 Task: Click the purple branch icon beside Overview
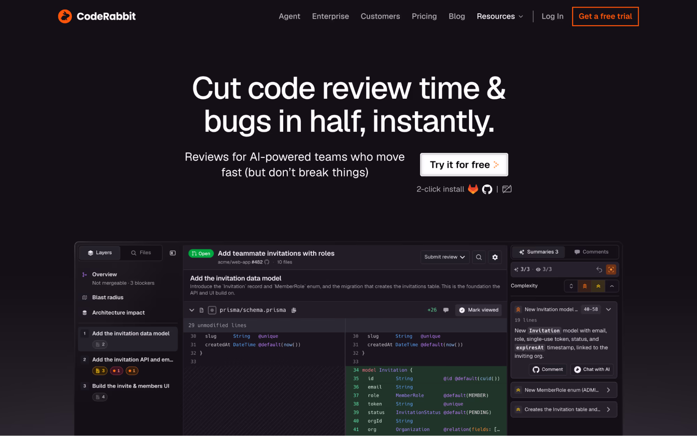[x=84, y=275]
